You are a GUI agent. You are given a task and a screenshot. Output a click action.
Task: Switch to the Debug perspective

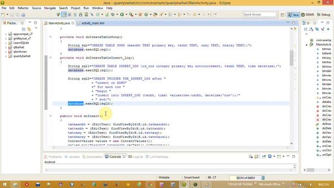click(324, 15)
